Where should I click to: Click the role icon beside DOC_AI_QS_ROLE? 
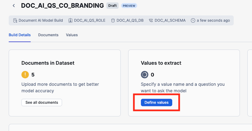tap(71, 20)
